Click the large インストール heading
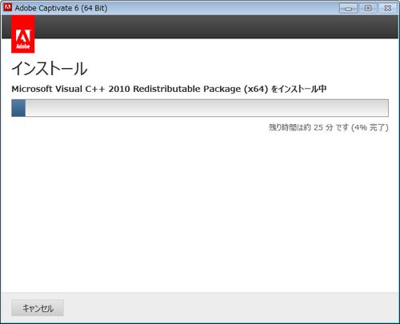Image resolution: width=400 pixels, height=324 pixels. tap(50, 69)
